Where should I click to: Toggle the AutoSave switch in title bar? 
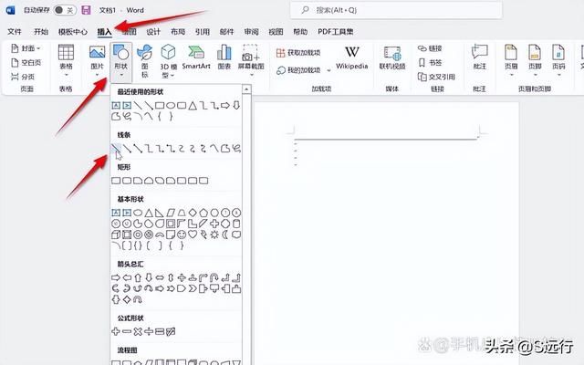click(65, 10)
